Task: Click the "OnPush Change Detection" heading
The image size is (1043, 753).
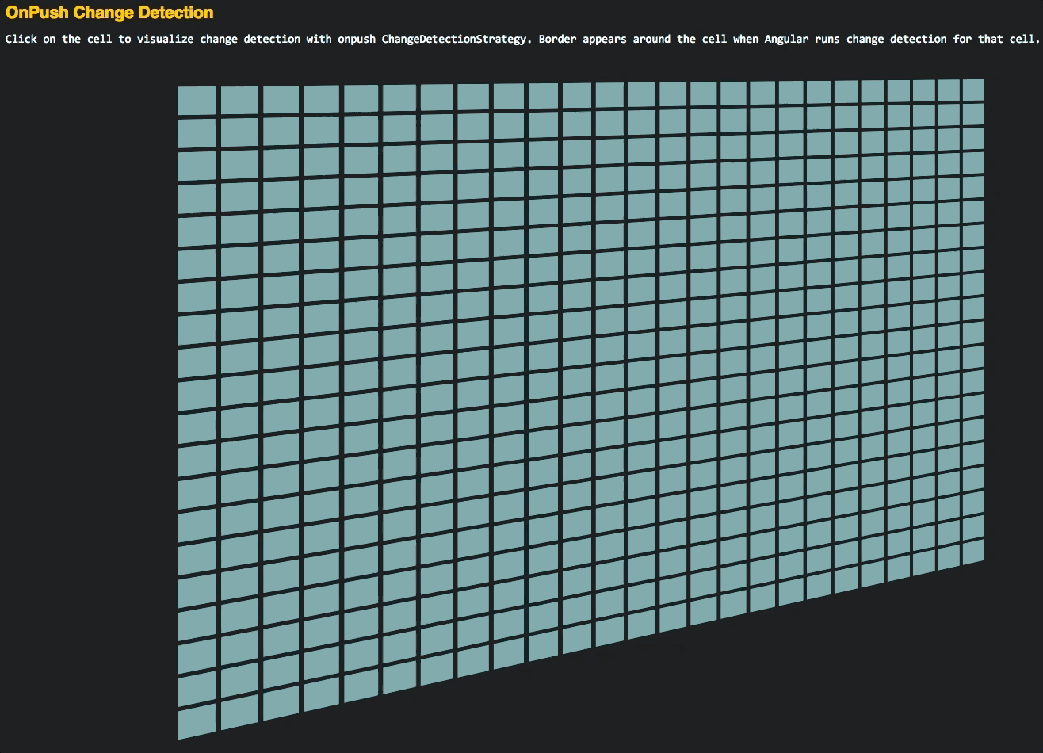Action: [109, 13]
